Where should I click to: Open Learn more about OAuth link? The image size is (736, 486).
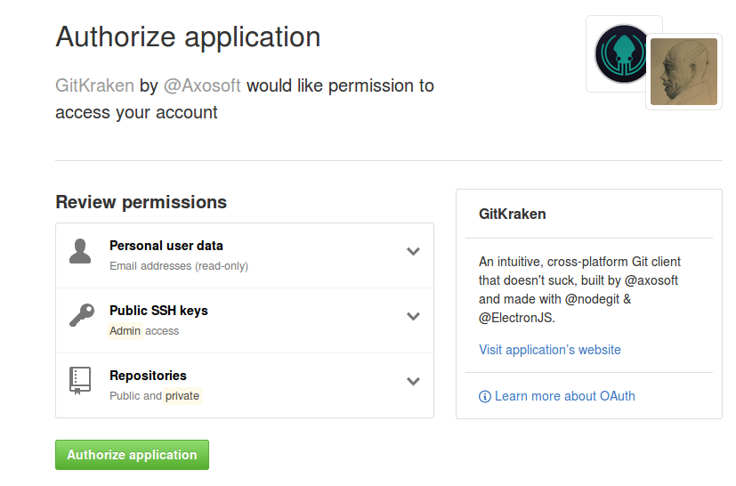pos(564,396)
